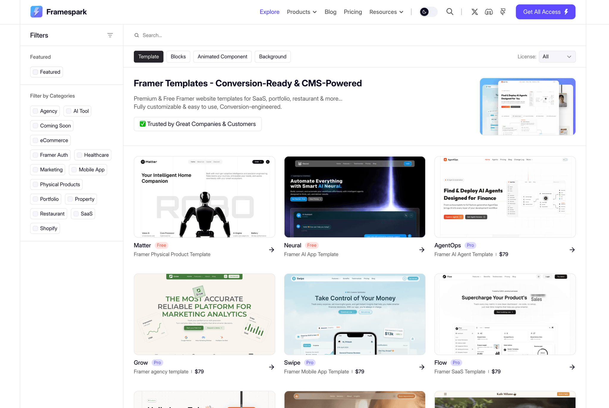Open the search magnifier icon in header
This screenshot has width=609, height=408.
tap(450, 12)
